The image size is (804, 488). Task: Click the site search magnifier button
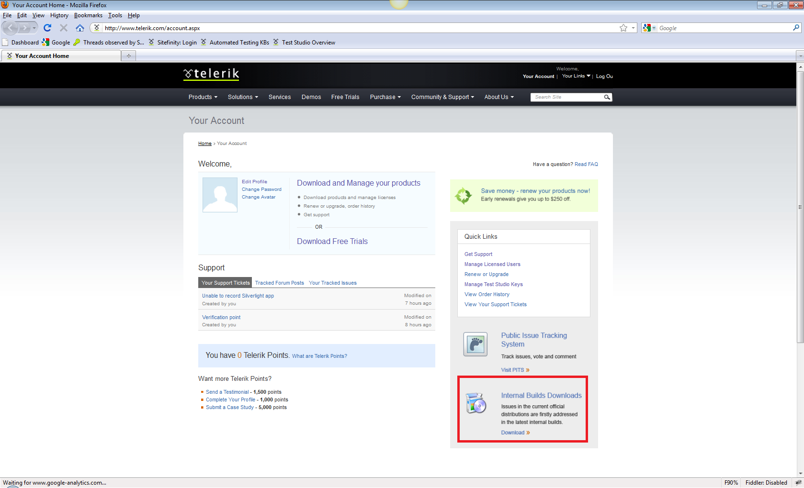607,97
